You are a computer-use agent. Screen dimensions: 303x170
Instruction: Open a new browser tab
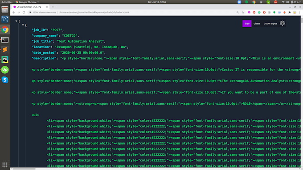click(53, 7)
